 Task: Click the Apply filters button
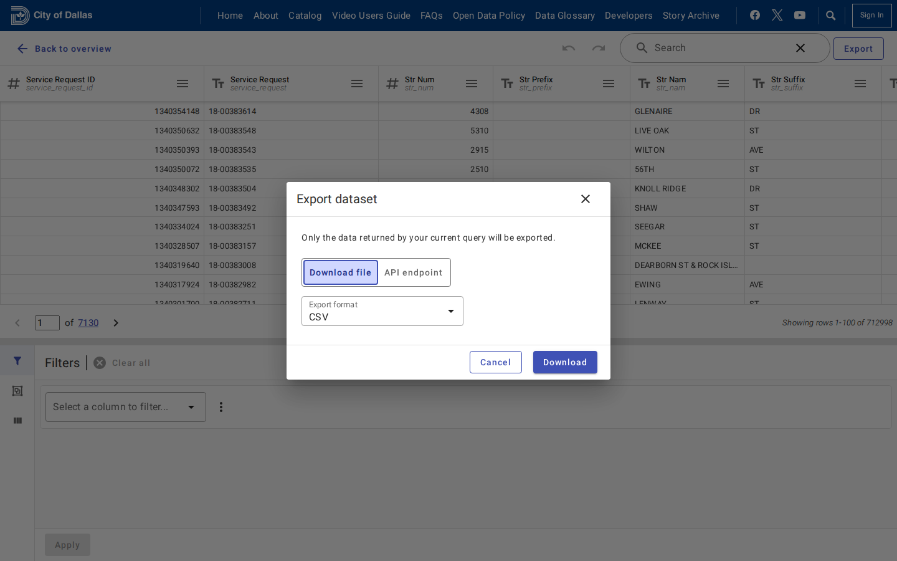[67, 545]
